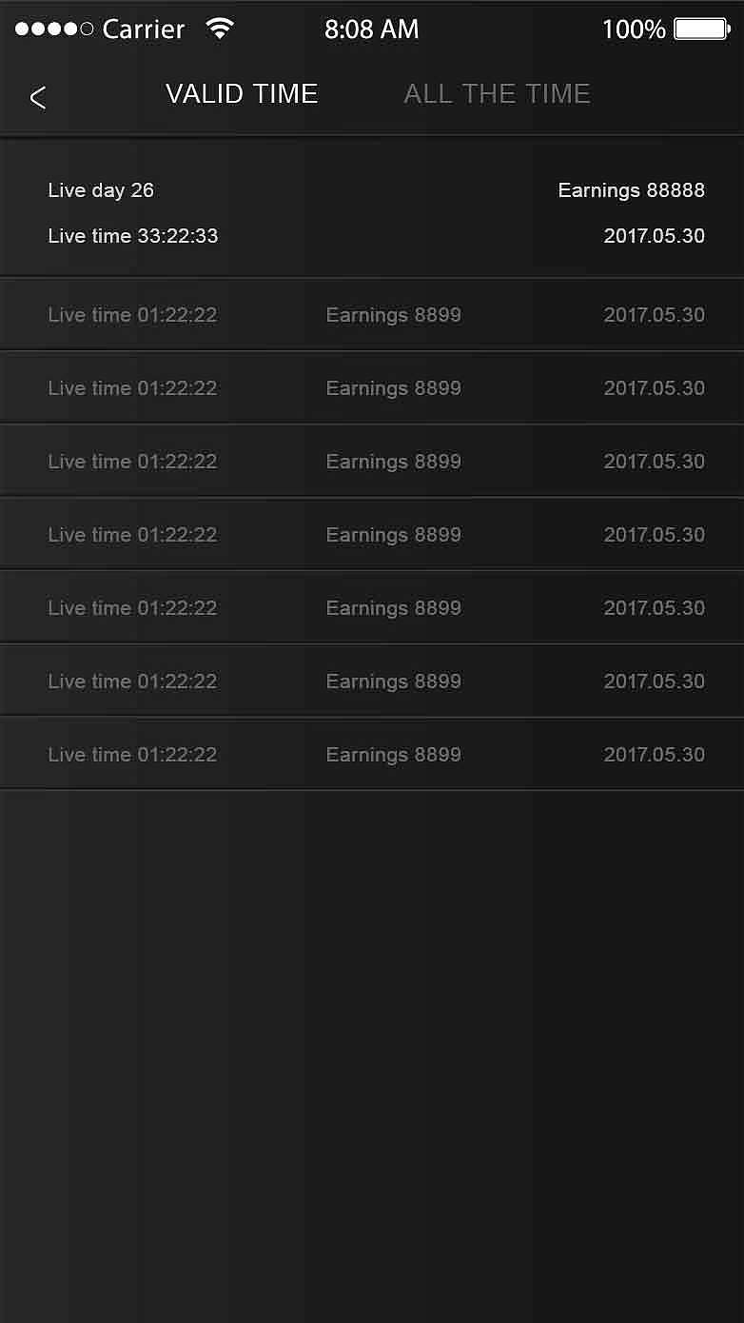The height and width of the screenshot is (1323, 744).
Task: Tap the Wi-Fi icon in status bar
Action: tap(220, 29)
